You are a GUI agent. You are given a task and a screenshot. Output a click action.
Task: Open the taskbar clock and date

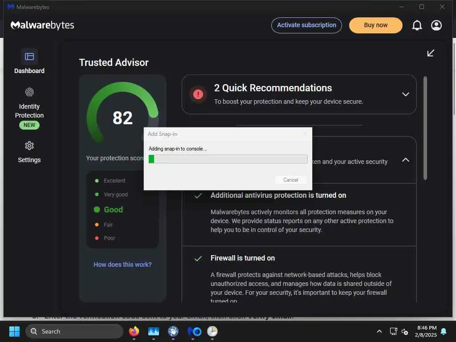(426, 331)
